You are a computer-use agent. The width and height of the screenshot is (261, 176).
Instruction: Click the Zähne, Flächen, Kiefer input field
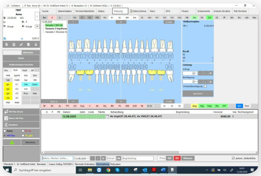(x=57, y=158)
